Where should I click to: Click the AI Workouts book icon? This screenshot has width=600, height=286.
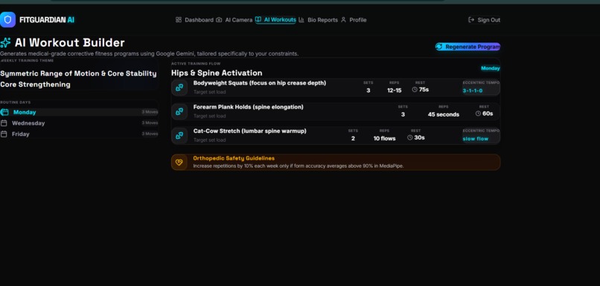(258, 19)
